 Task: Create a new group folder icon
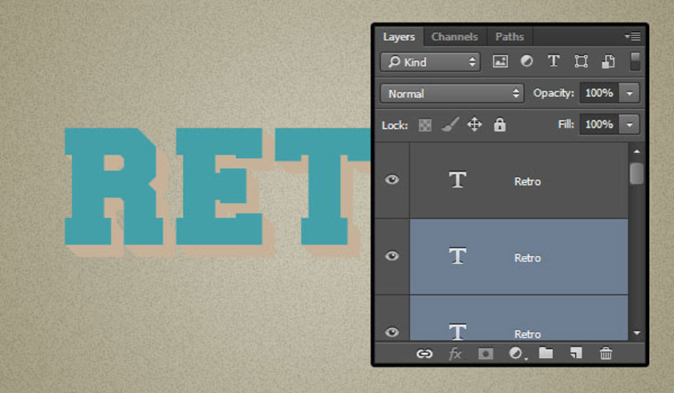546,353
